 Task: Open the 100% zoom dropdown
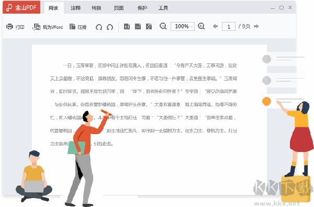[183, 27]
